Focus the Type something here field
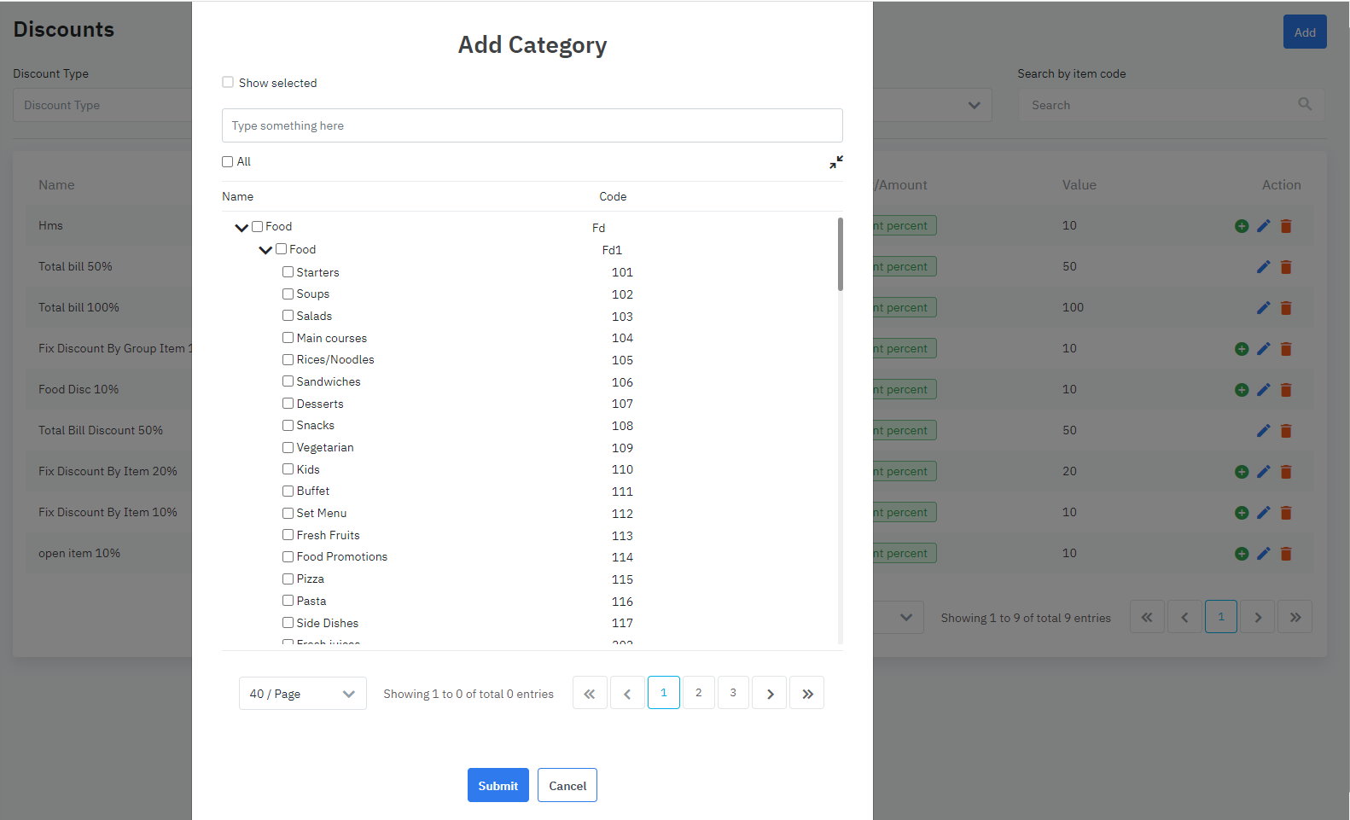The width and height of the screenshot is (1350, 820). point(532,125)
